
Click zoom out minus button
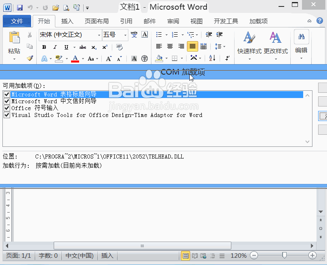coord(254,255)
